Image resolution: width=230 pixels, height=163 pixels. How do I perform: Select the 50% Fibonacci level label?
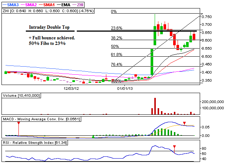pos(115,46)
